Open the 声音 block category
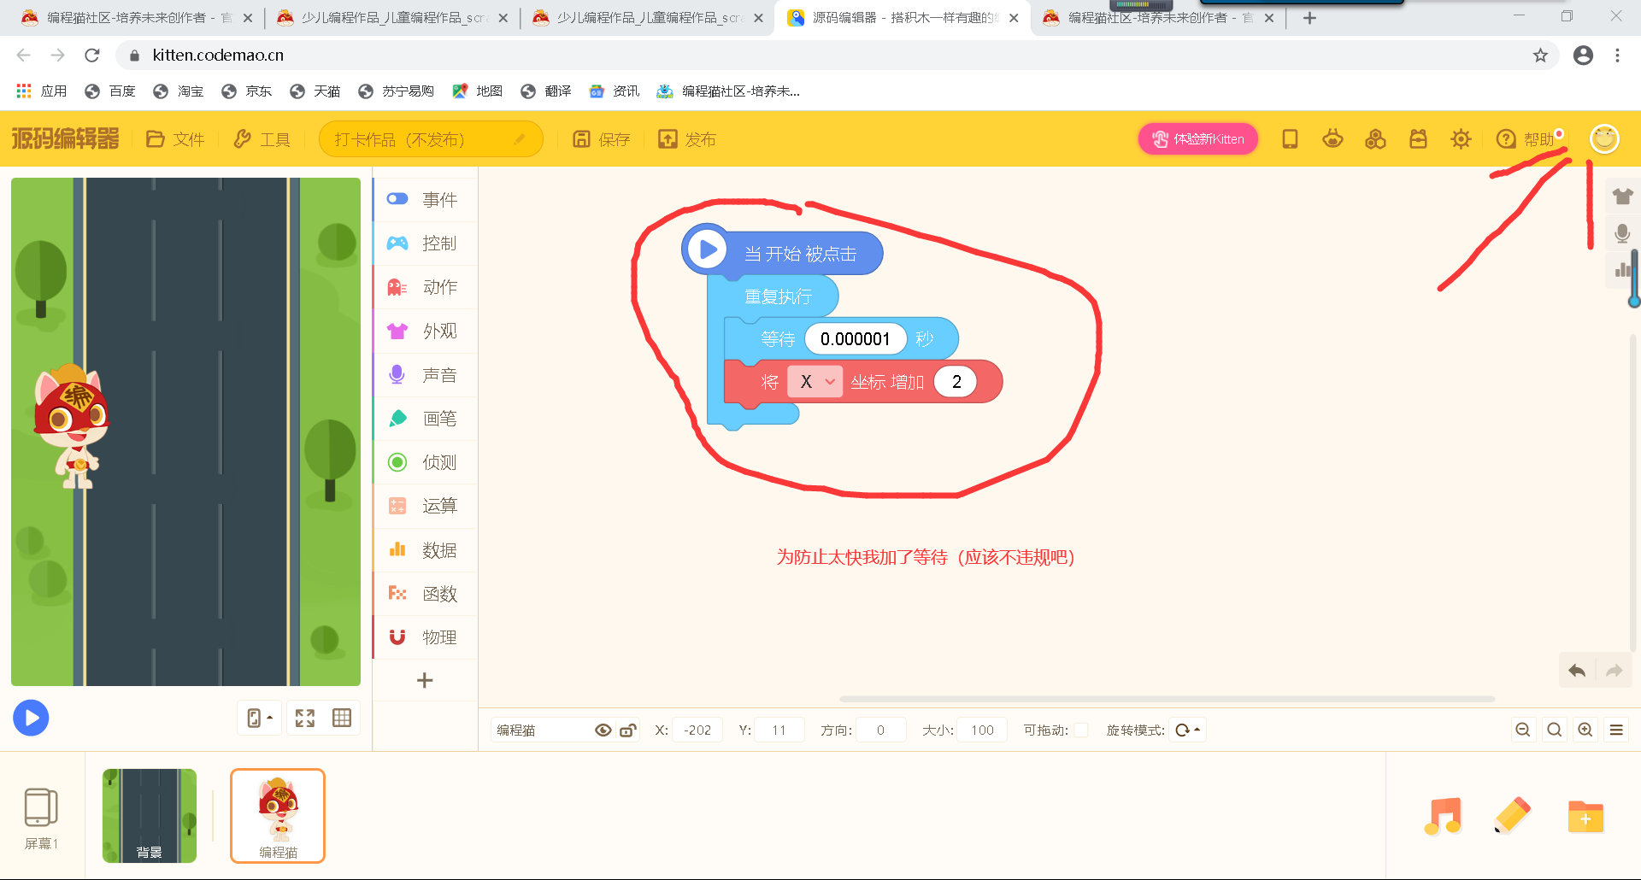 [x=425, y=375]
